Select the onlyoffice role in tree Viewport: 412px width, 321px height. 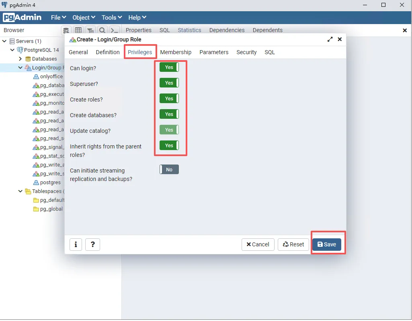[x=51, y=77]
